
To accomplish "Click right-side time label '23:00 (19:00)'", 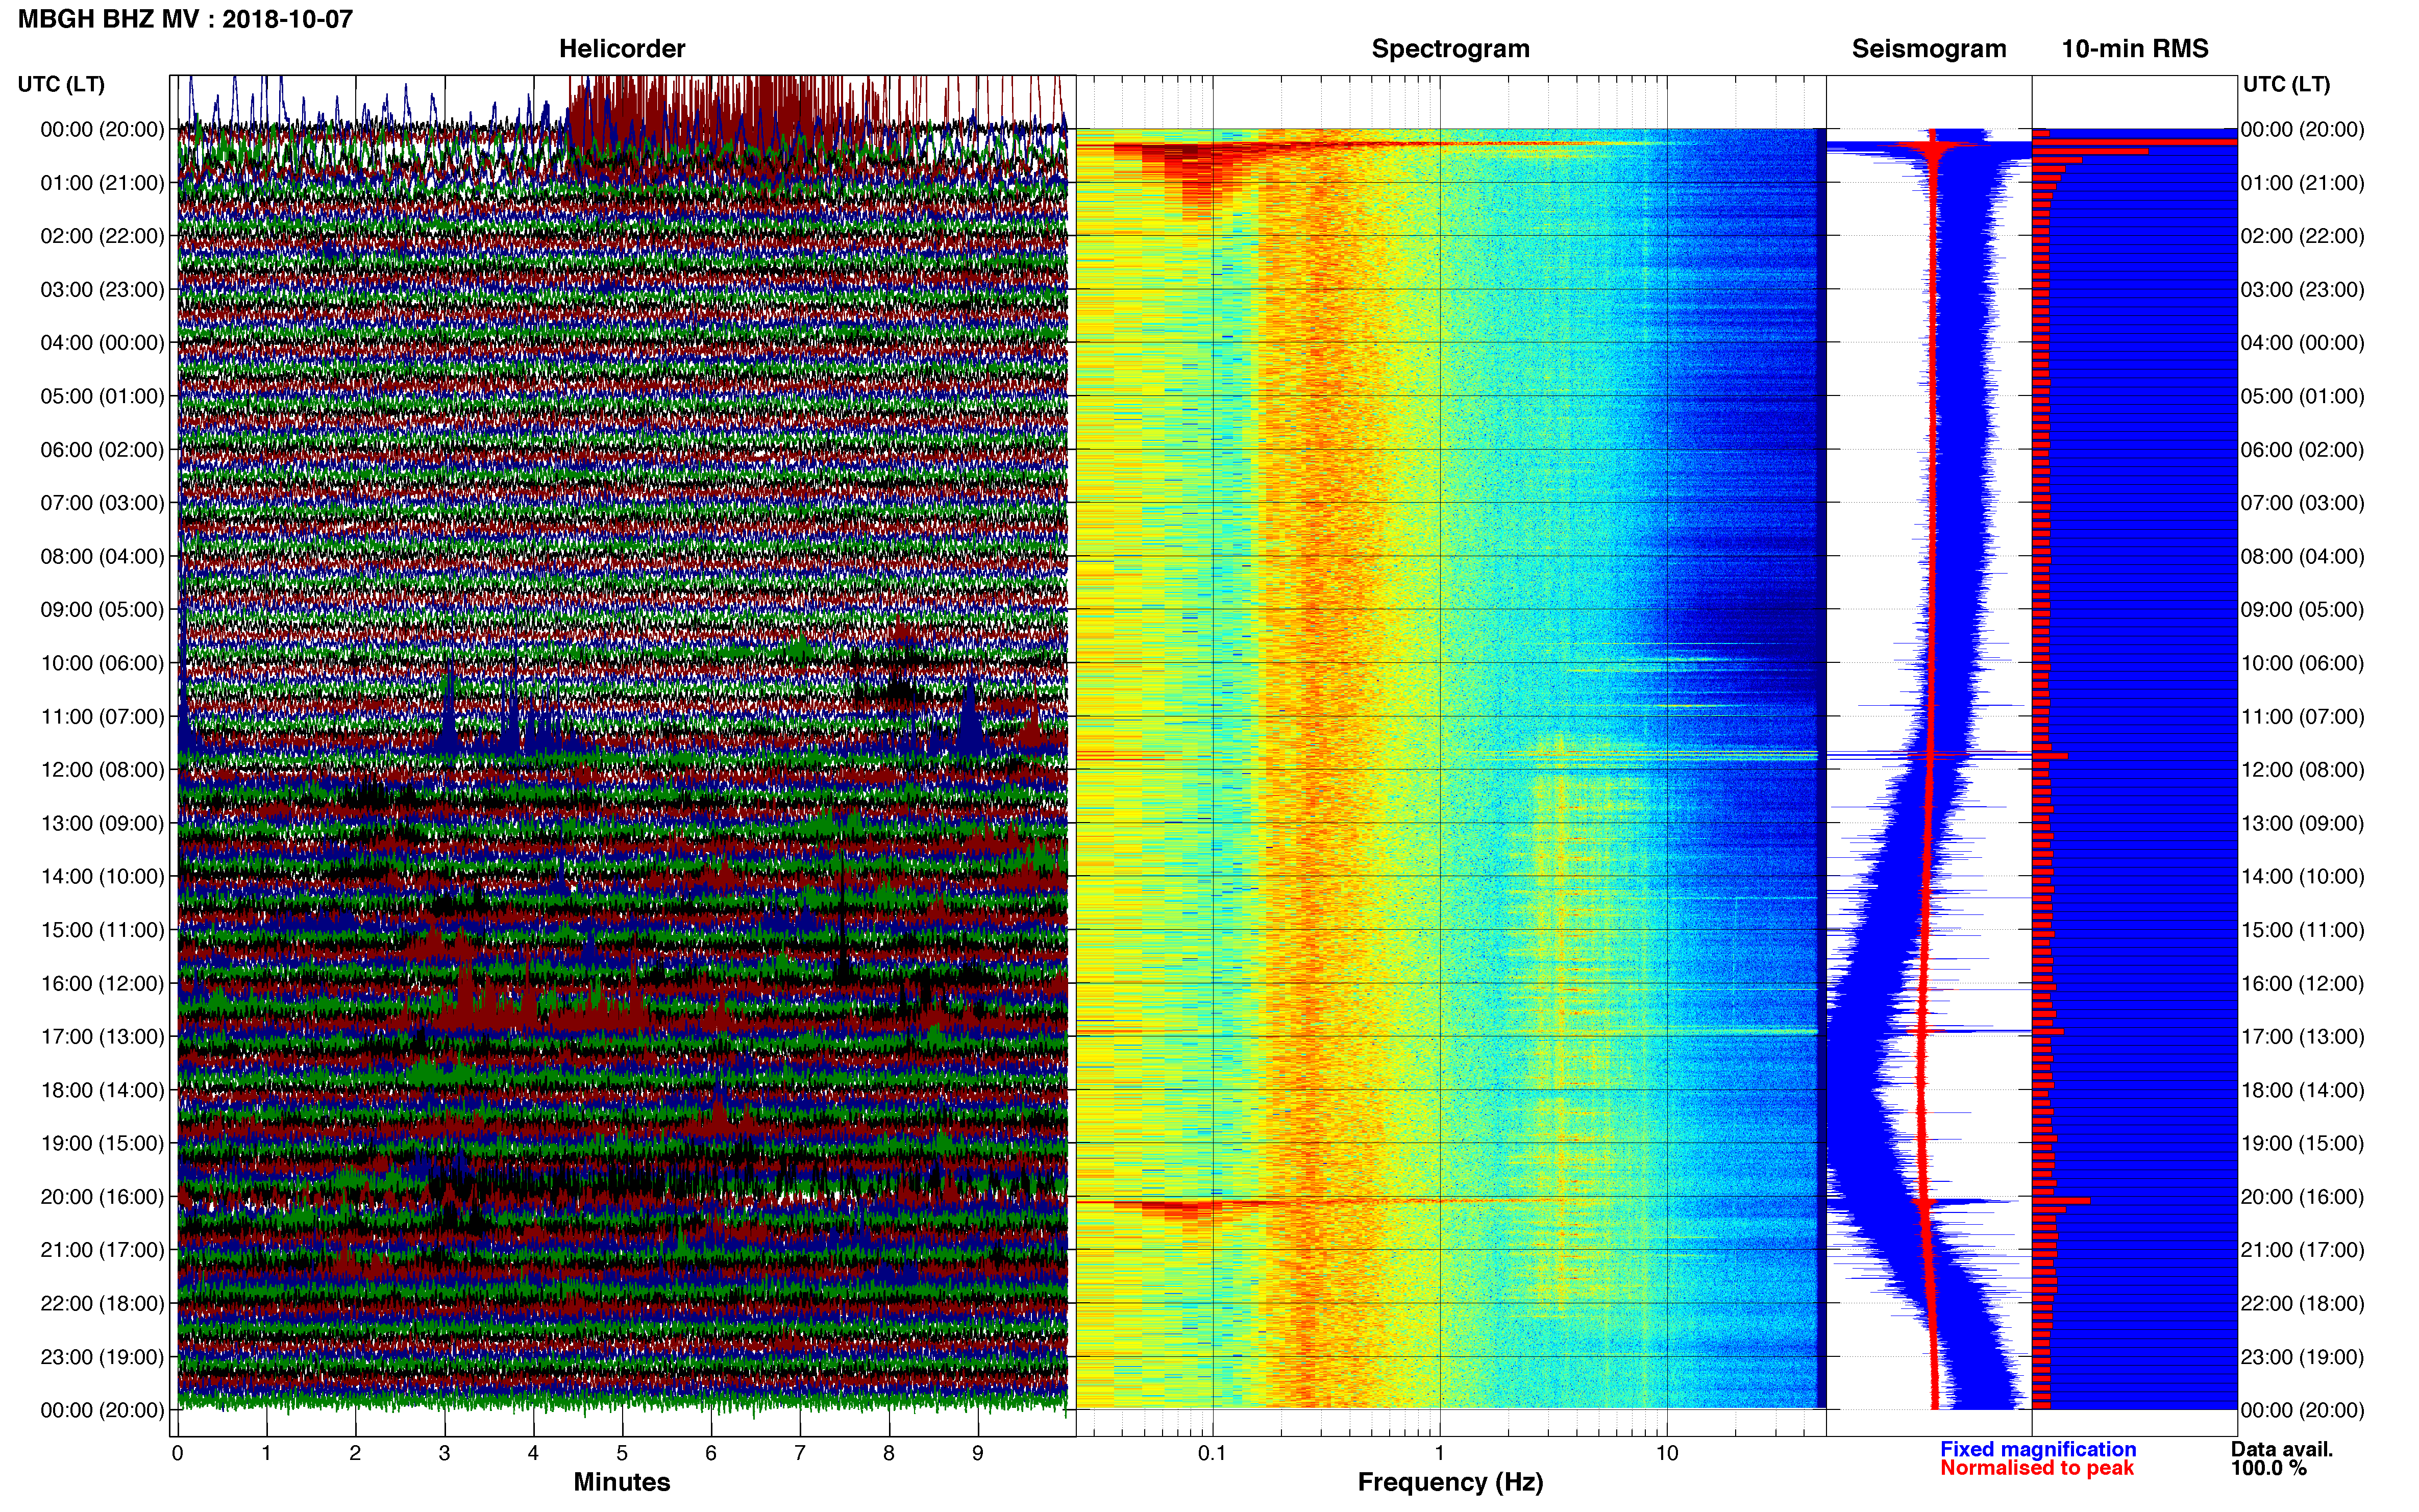I will [x=2302, y=1357].
